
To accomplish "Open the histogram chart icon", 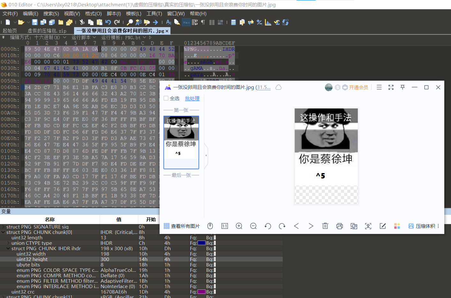I will click(x=268, y=22).
